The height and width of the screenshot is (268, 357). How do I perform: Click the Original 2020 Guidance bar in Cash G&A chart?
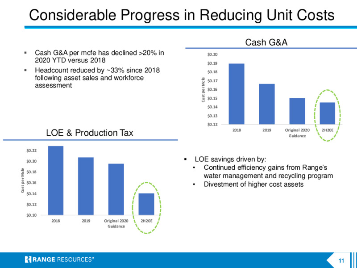tap(297, 111)
